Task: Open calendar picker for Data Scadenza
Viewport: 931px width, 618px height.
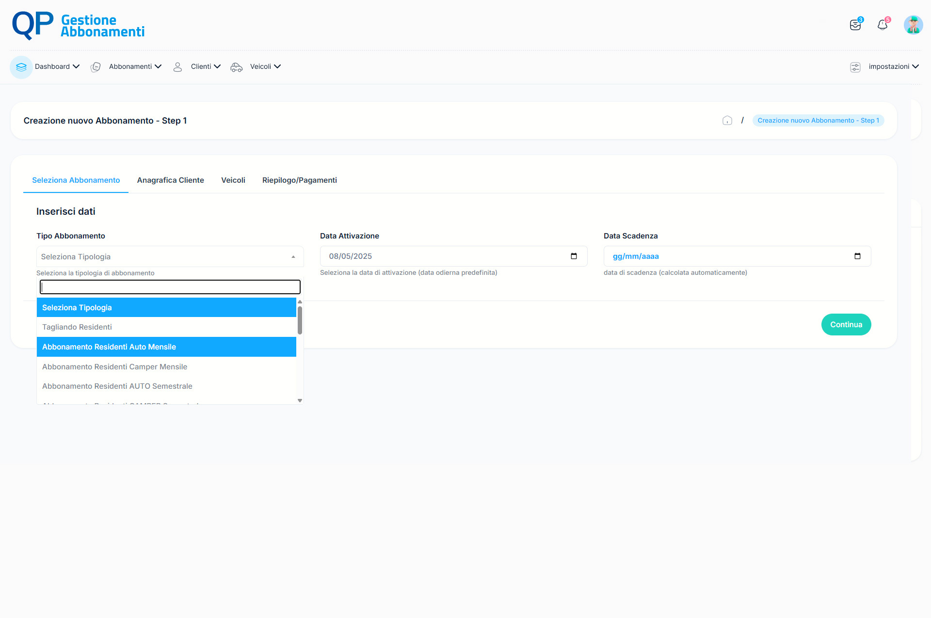Action: [x=857, y=256]
